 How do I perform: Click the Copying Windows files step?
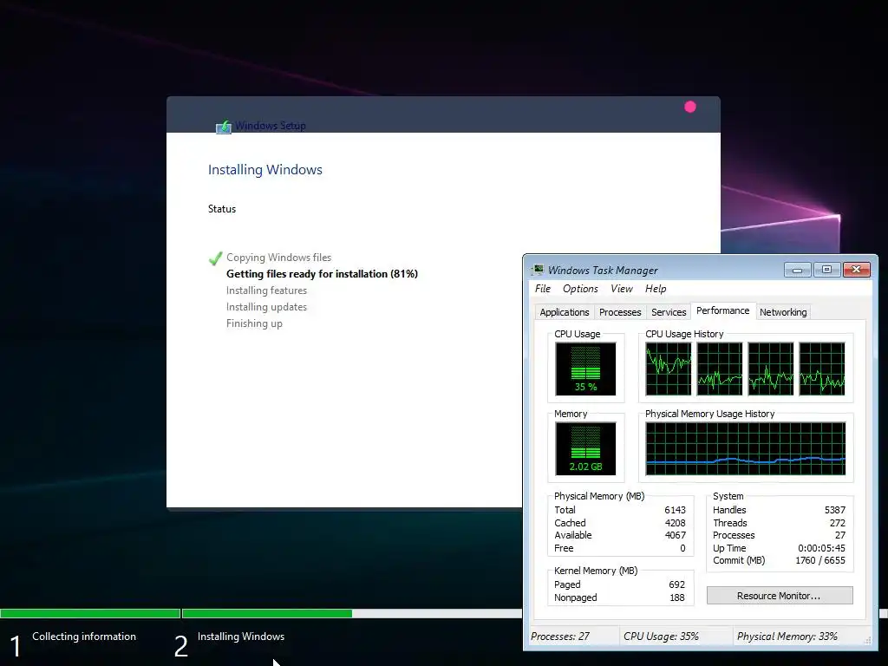(278, 258)
